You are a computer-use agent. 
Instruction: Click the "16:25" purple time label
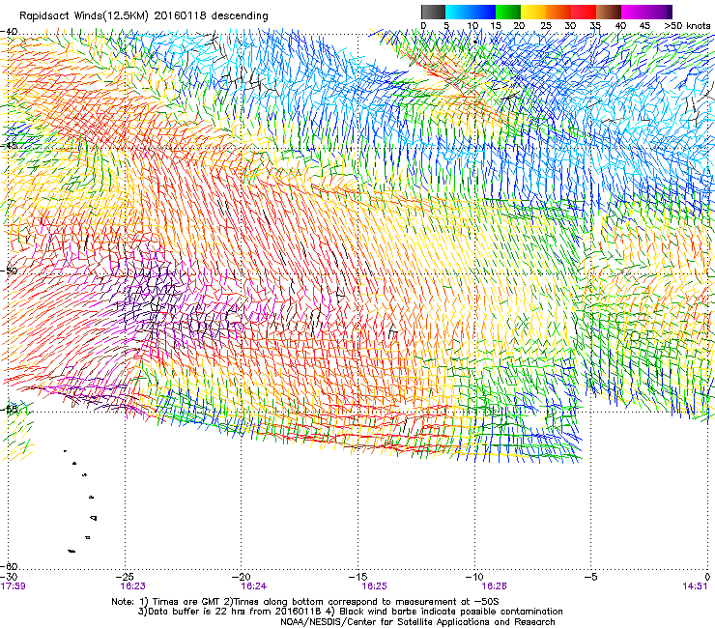(374, 586)
